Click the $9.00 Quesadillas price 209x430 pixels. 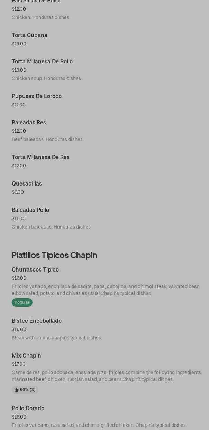coord(18,192)
